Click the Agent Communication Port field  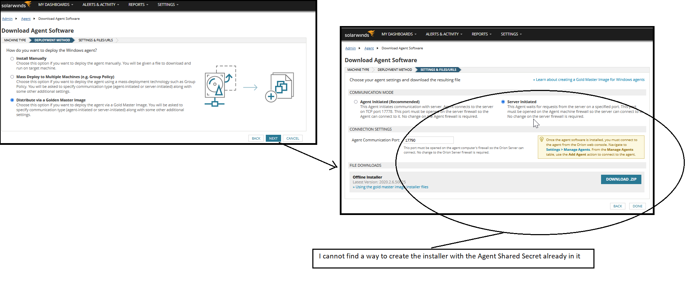[428, 140]
